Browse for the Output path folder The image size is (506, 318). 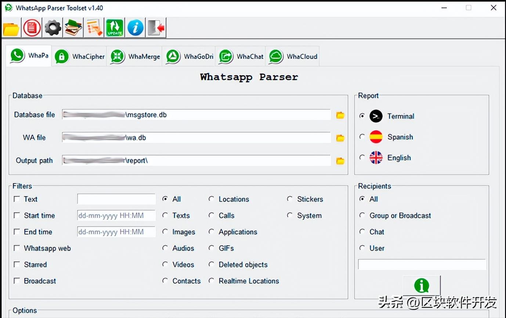coord(340,161)
